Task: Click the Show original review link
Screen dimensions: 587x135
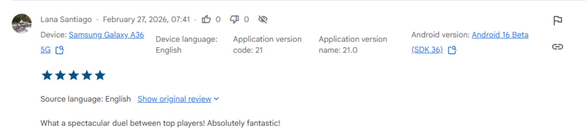Action: click(174, 99)
